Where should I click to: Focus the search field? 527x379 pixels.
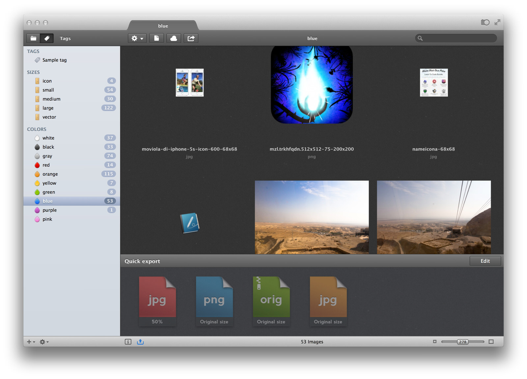[456, 38]
